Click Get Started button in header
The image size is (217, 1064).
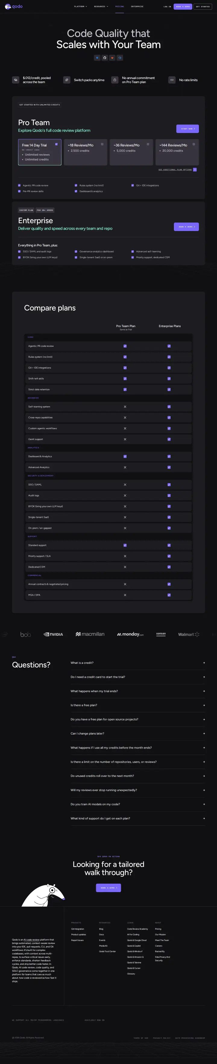203,7
